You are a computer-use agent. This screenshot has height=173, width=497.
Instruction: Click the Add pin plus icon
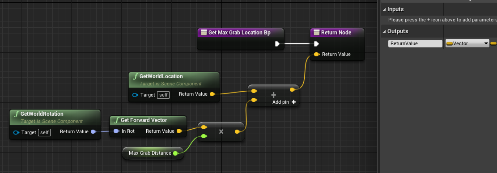(x=293, y=102)
